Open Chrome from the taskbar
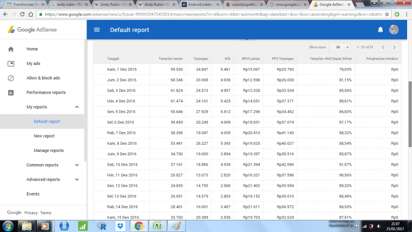The height and width of the screenshot is (232, 412). pos(139,226)
